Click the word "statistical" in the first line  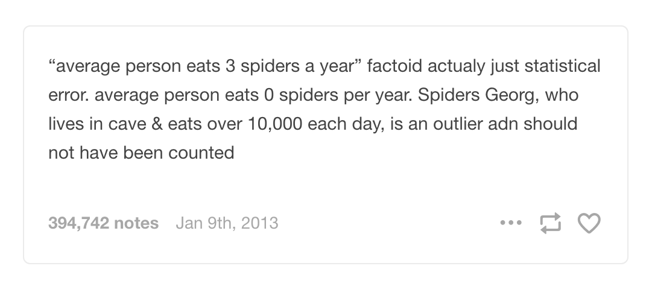(x=562, y=66)
